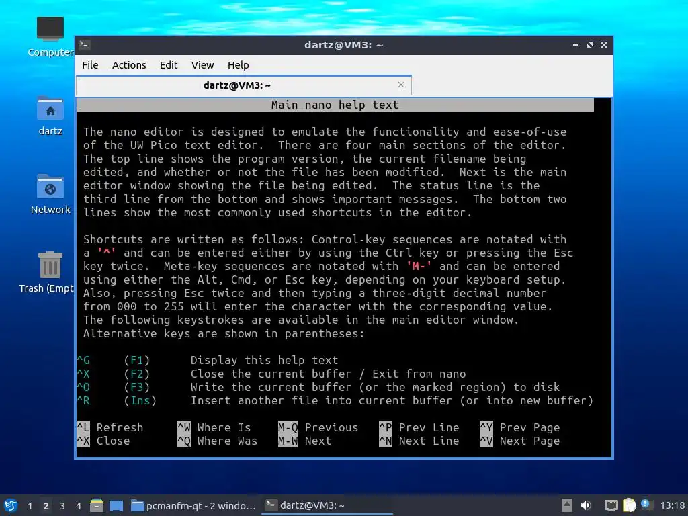The height and width of the screenshot is (516, 688).
Task: Click 'Insert another file into current buffer' line
Action: [392, 400]
